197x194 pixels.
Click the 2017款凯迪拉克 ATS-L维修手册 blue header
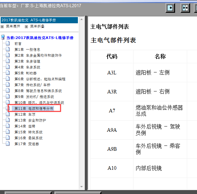(x=39, y=20)
